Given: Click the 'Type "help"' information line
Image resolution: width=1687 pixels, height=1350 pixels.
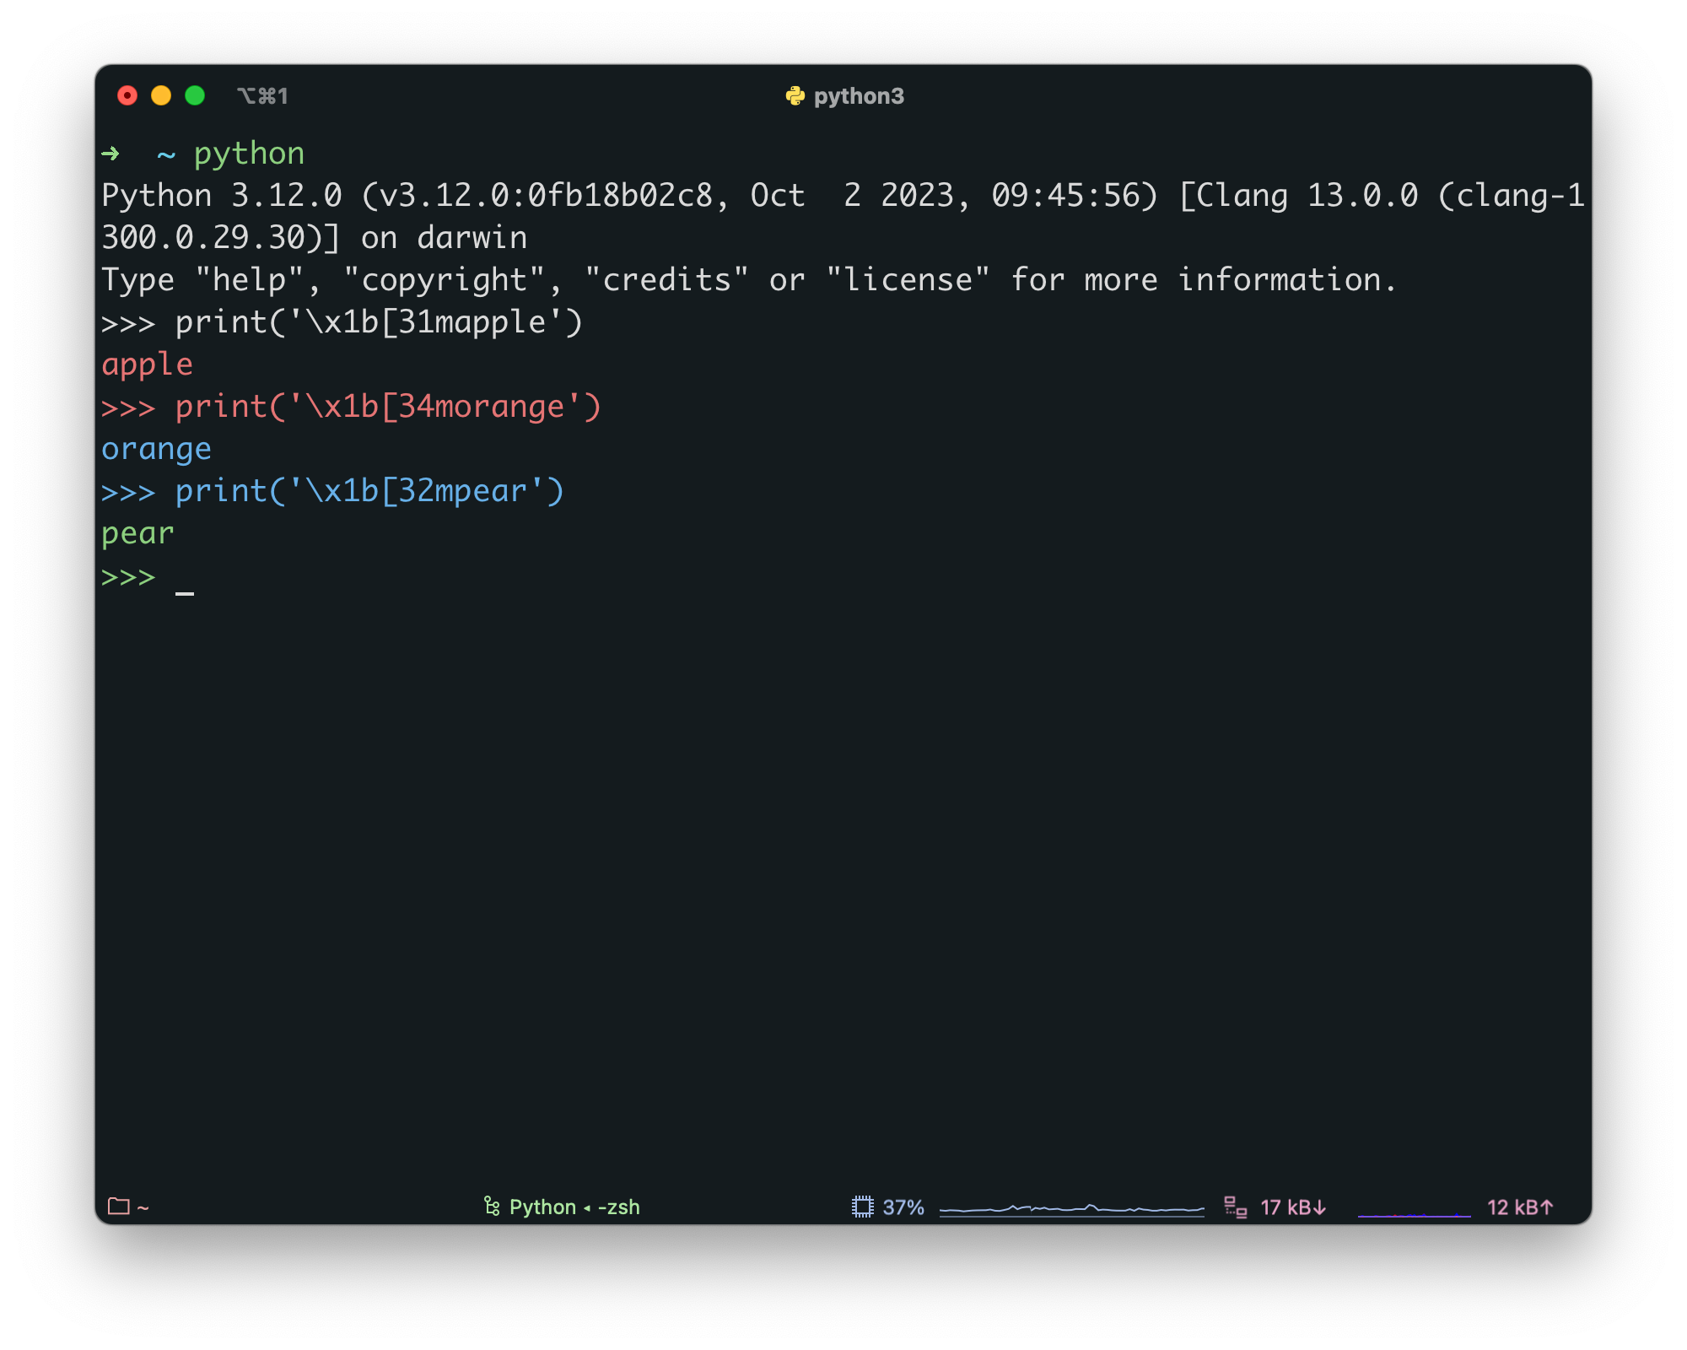Looking at the screenshot, I should click(748, 280).
